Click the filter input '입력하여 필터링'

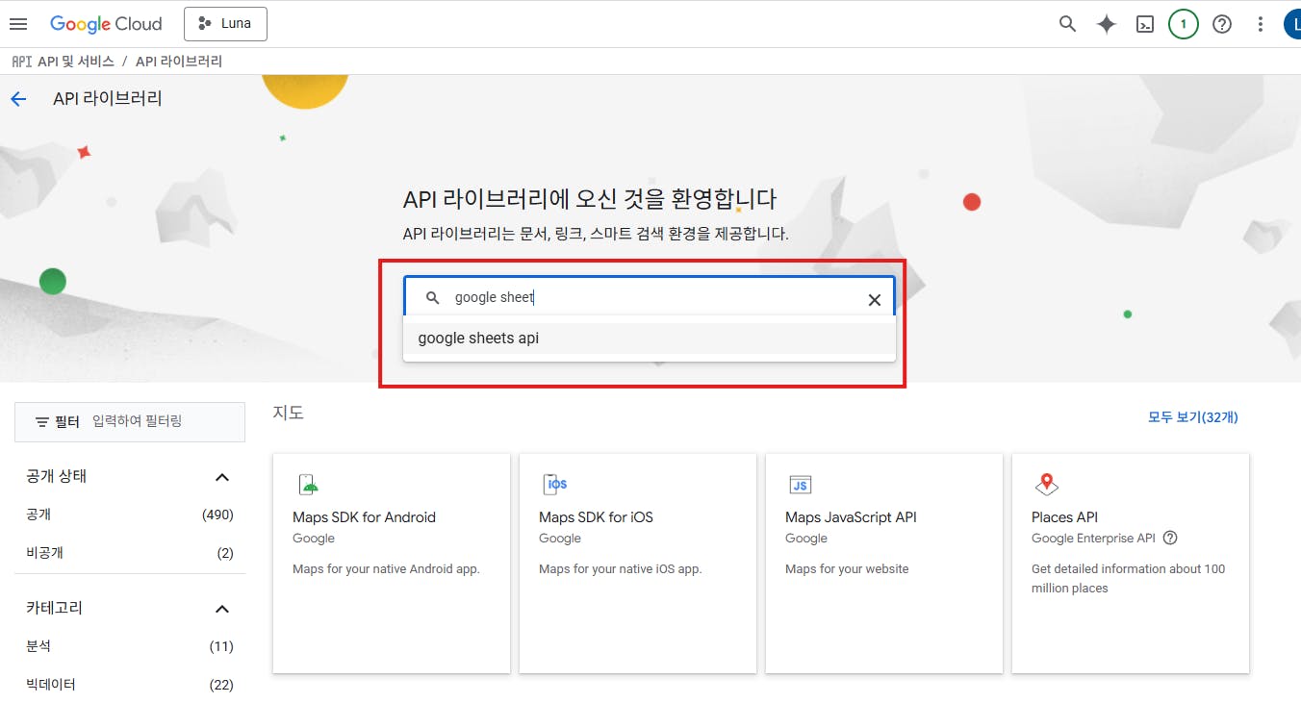coord(137,421)
